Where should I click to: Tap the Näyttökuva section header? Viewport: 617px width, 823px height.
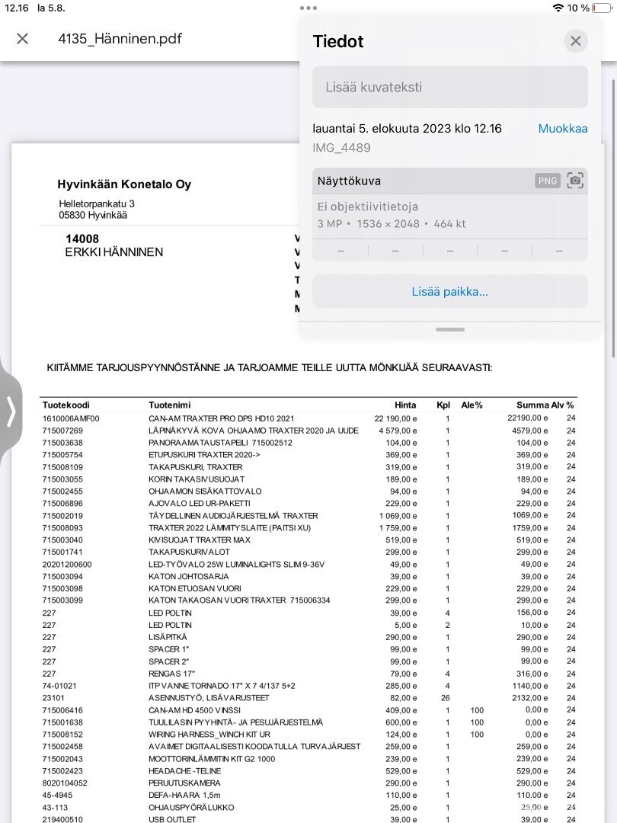[x=349, y=181]
